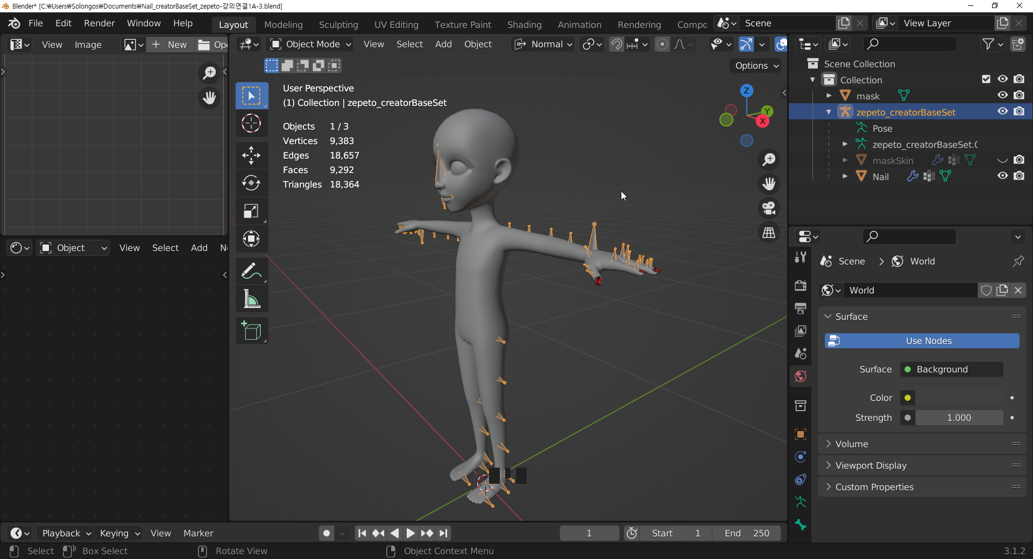This screenshot has width=1033, height=559.
Task: Hide the mask object in viewport
Action: click(x=1002, y=95)
